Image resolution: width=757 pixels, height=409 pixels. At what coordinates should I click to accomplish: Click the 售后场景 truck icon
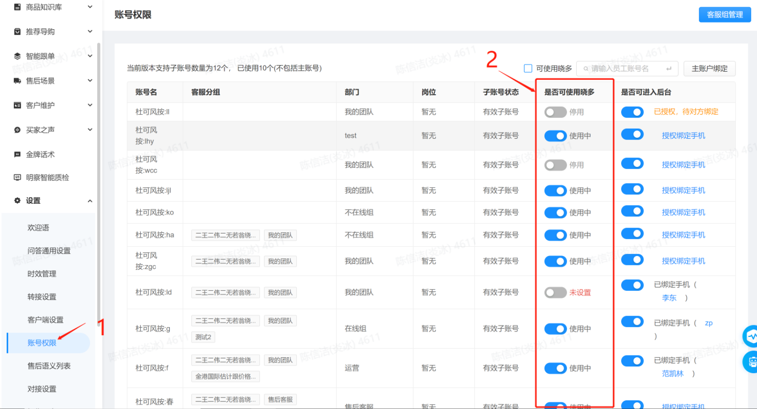point(17,81)
